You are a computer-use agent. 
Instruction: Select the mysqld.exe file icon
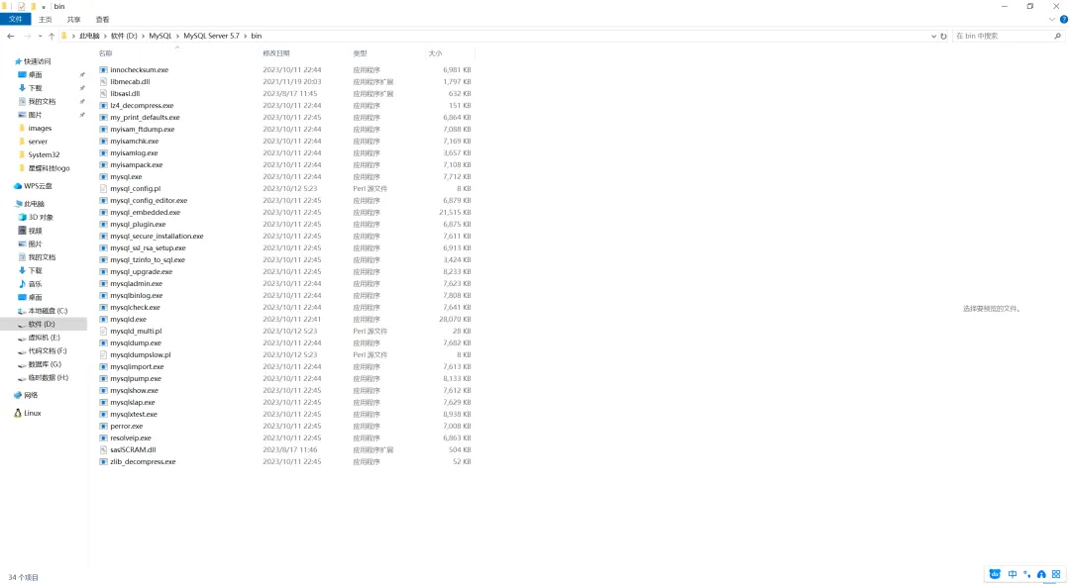click(x=104, y=319)
